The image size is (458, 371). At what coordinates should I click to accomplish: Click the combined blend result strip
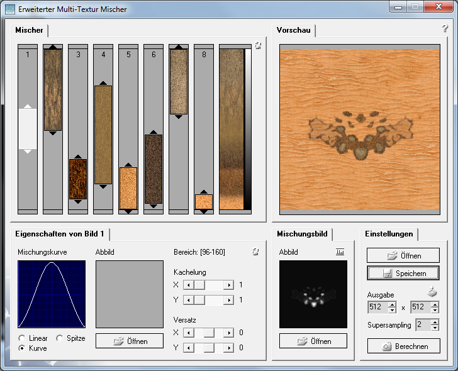pos(232,129)
